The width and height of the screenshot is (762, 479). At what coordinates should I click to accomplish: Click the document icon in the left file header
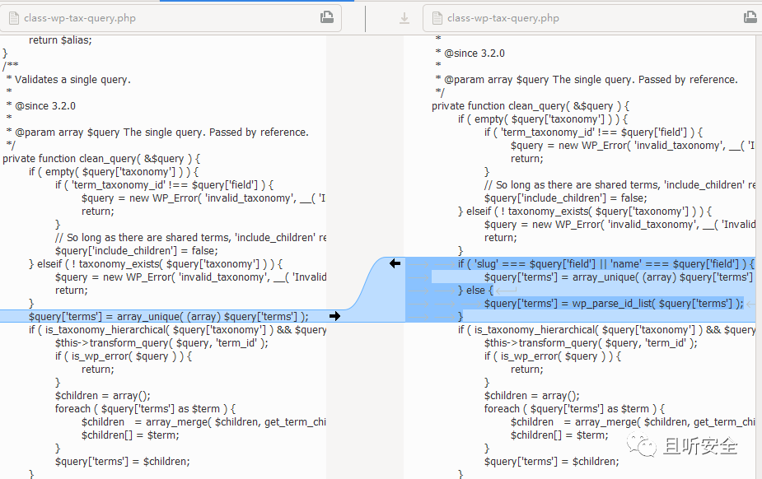pyautogui.click(x=14, y=18)
